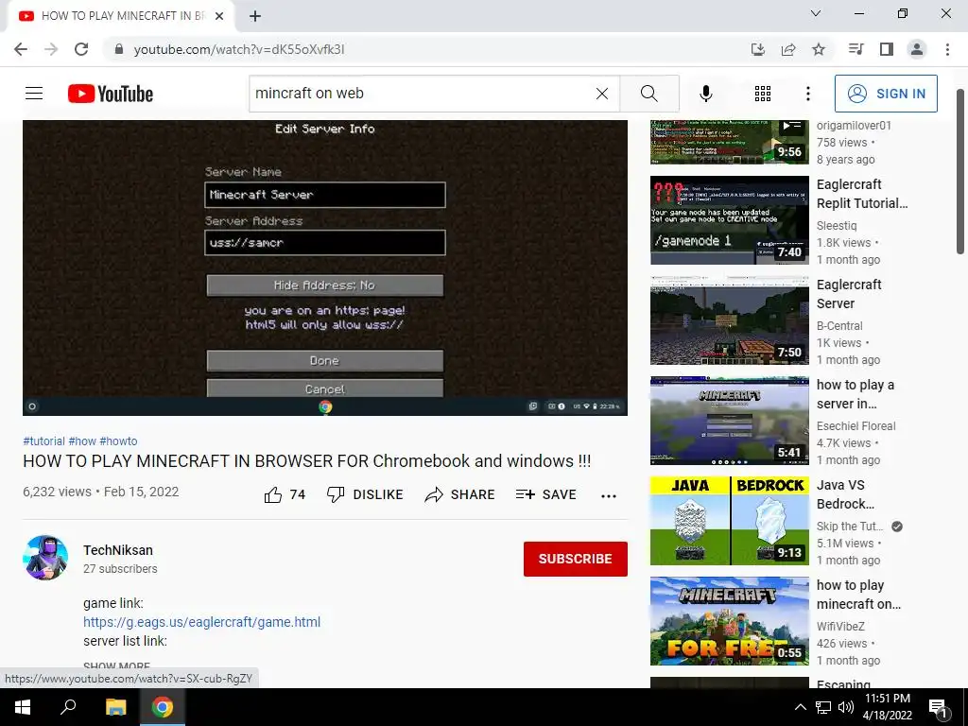Go to YouTube home via logo
The image size is (968, 726).
point(111,94)
